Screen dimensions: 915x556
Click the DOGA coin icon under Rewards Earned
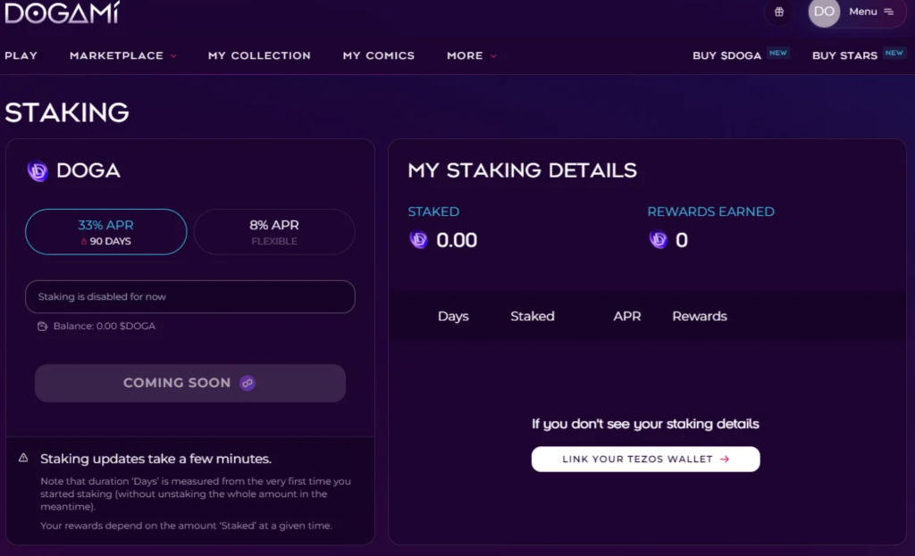(x=659, y=239)
